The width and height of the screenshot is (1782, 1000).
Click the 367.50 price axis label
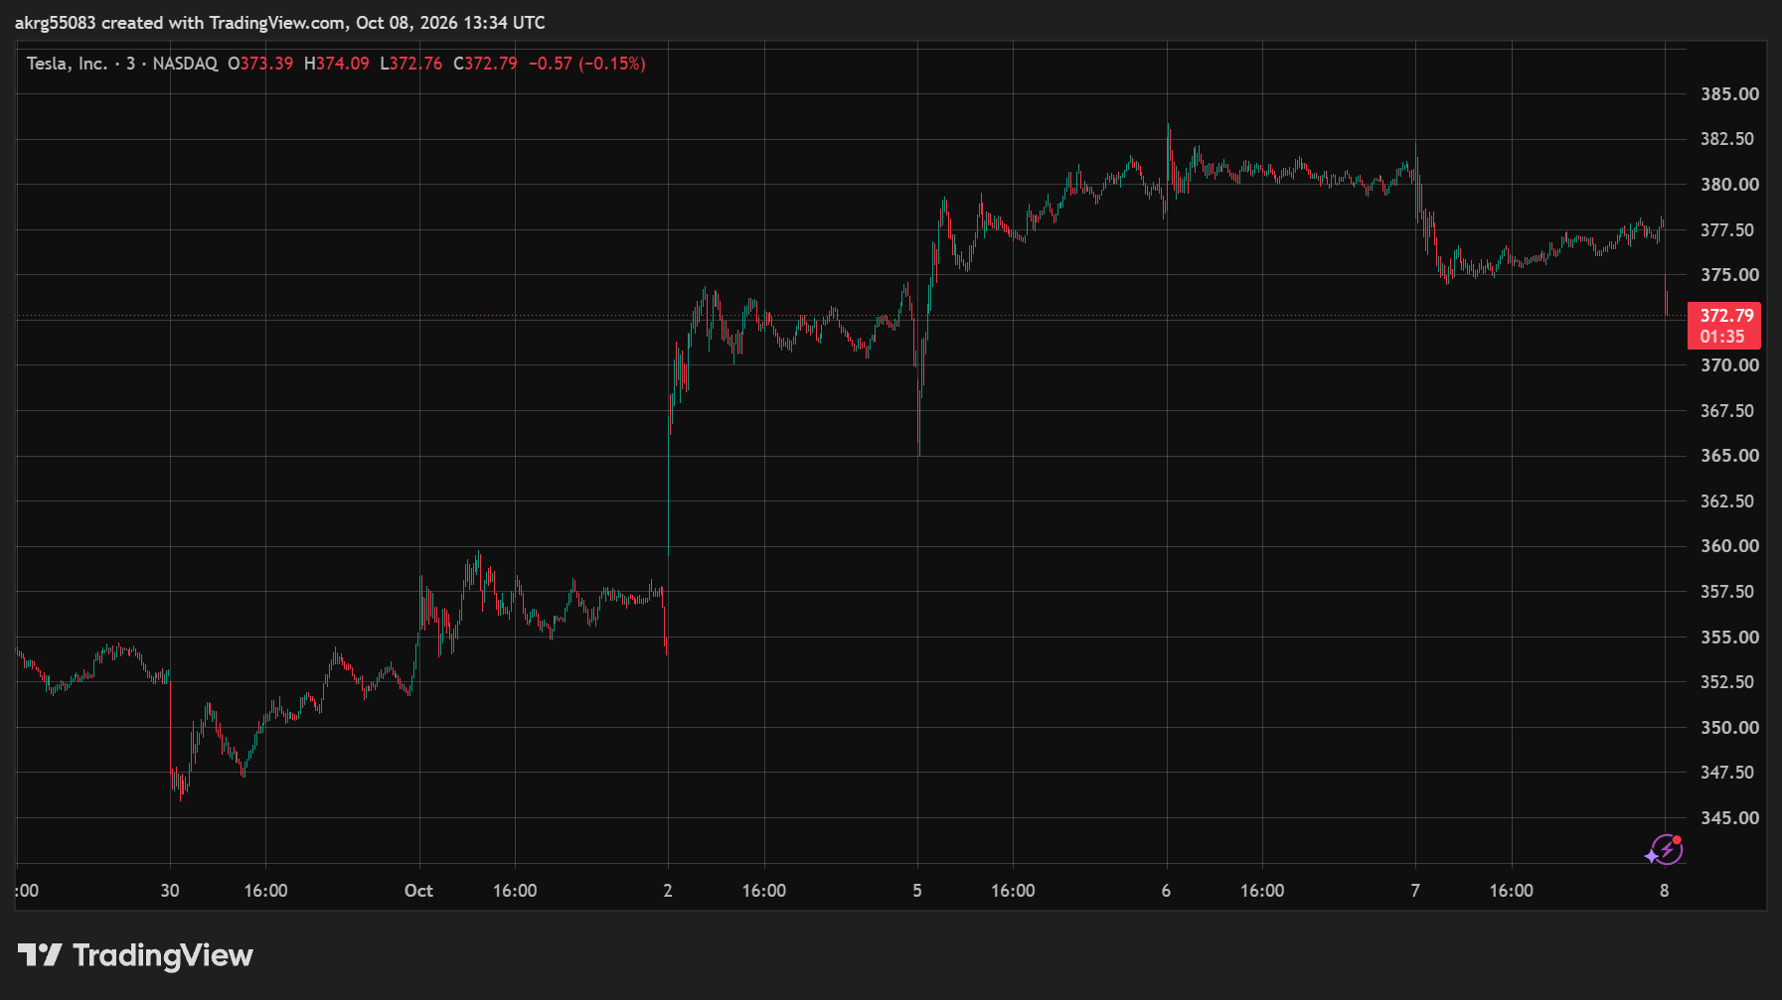click(x=1727, y=411)
